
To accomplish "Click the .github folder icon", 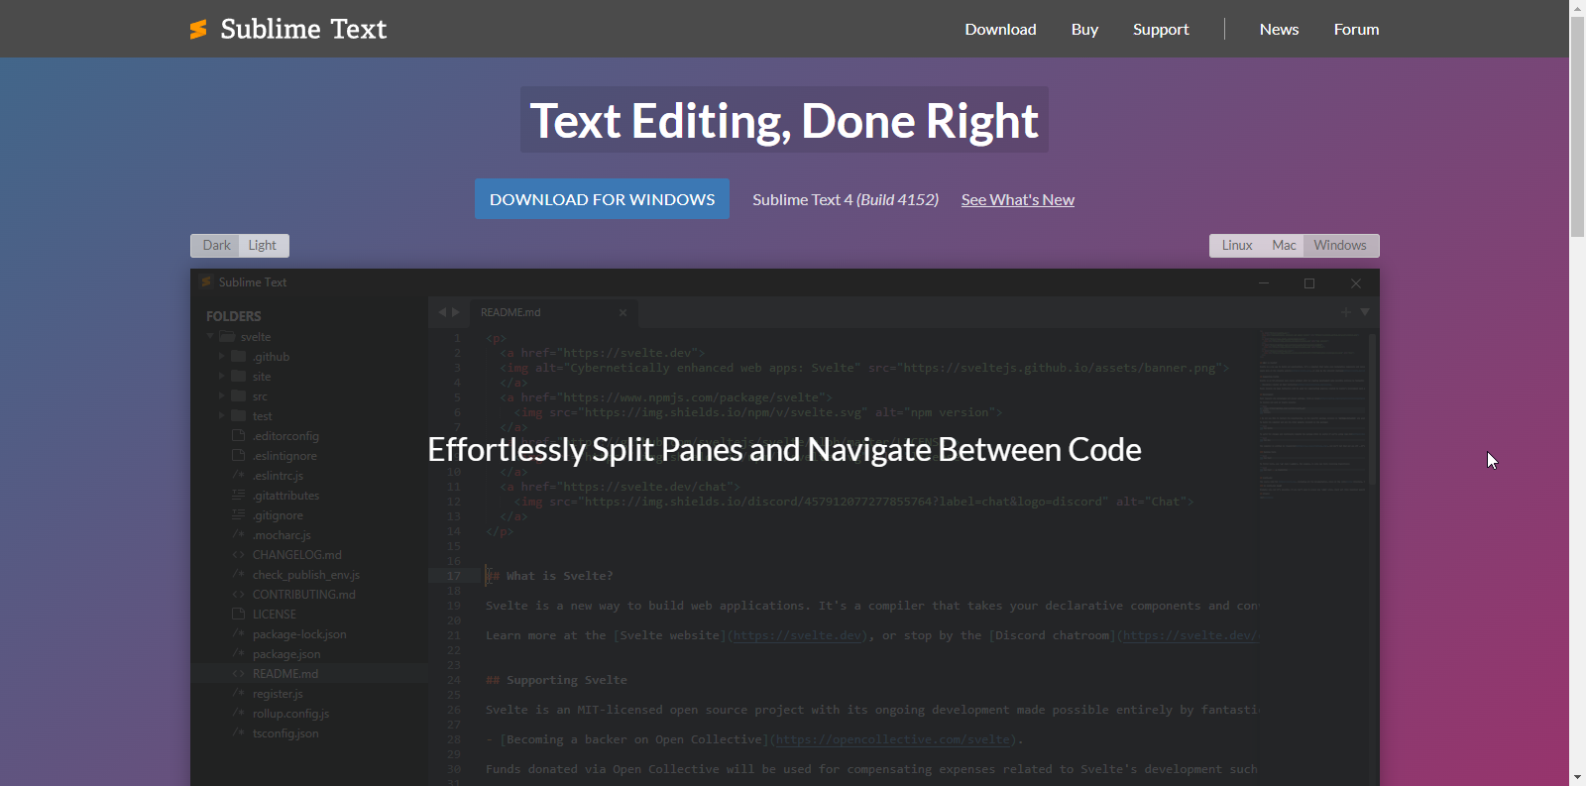I will [238, 356].
